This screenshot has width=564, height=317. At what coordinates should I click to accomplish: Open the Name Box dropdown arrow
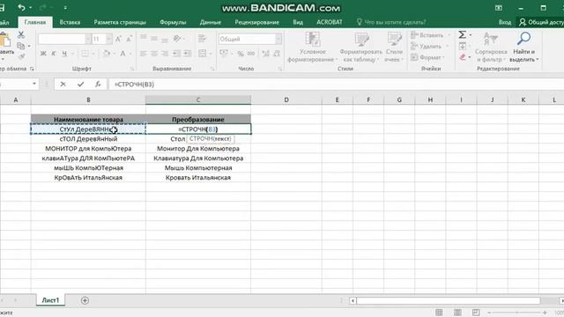point(34,85)
